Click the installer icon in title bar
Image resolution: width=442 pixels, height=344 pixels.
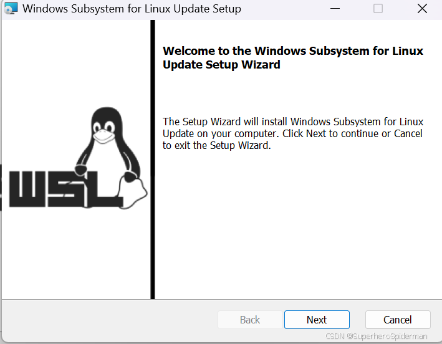[11, 8]
